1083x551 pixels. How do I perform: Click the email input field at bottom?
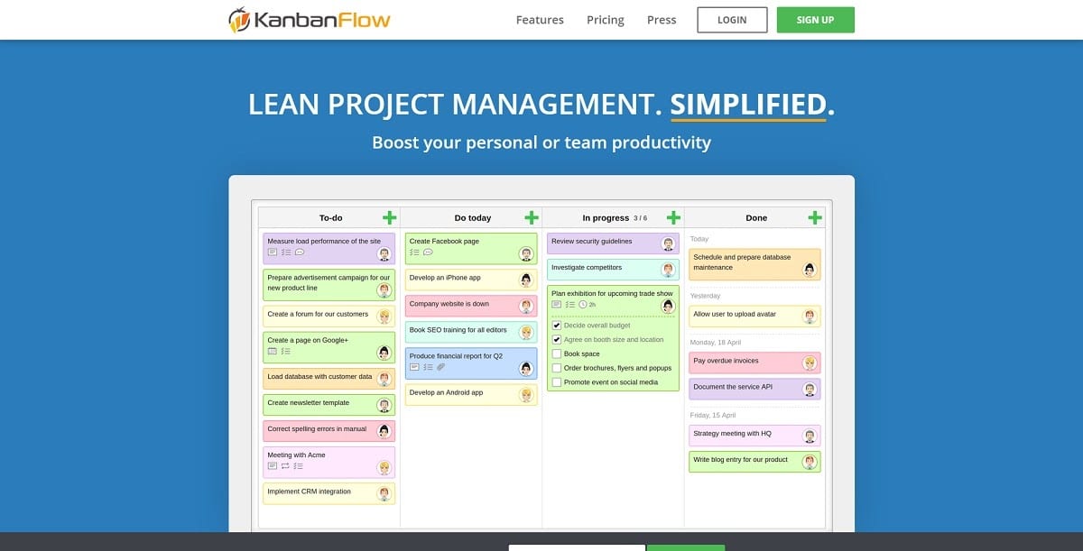[x=577, y=546]
